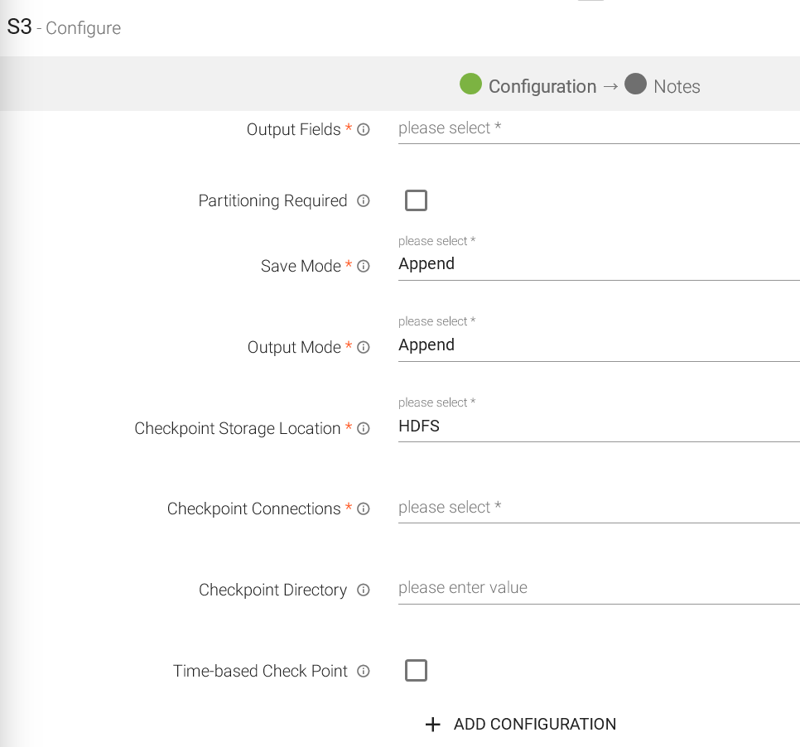Viewport: 800px width, 747px height.
Task: Change Checkpoint Storage Location from HDFS
Action: [x=598, y=427]
